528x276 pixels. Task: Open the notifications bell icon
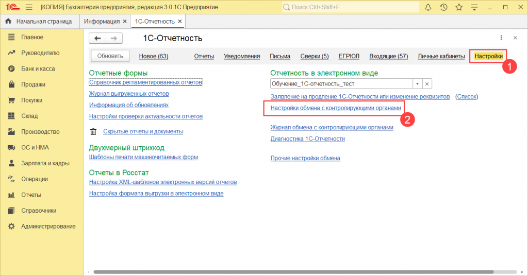point(428,7)
